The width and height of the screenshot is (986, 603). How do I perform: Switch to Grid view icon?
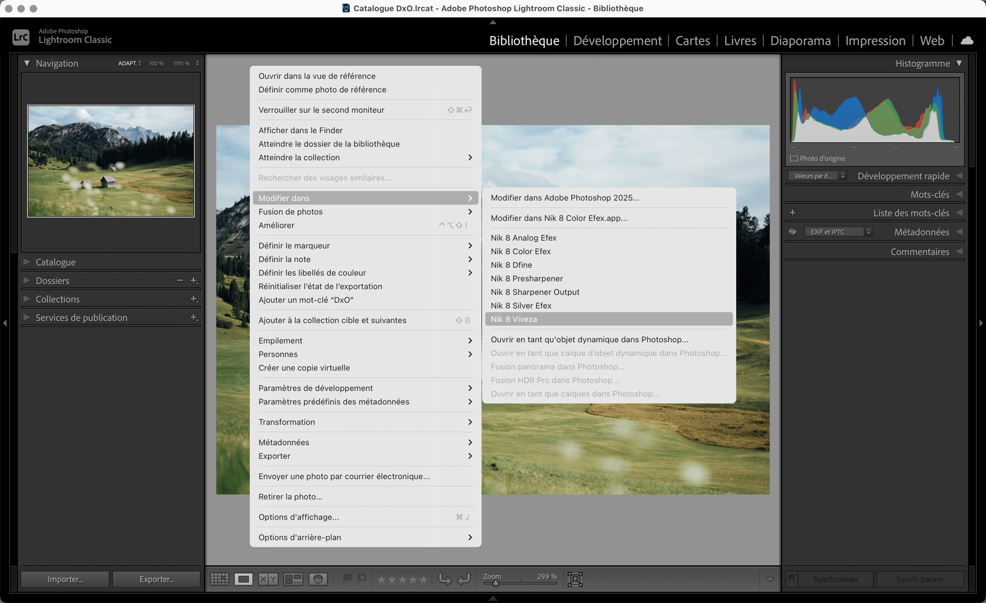coord(220,579)
